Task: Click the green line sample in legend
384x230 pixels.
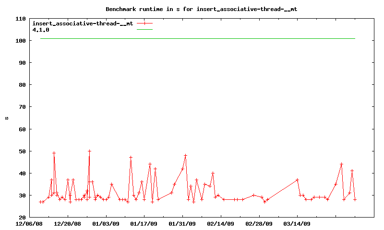Action: point(144,29)
